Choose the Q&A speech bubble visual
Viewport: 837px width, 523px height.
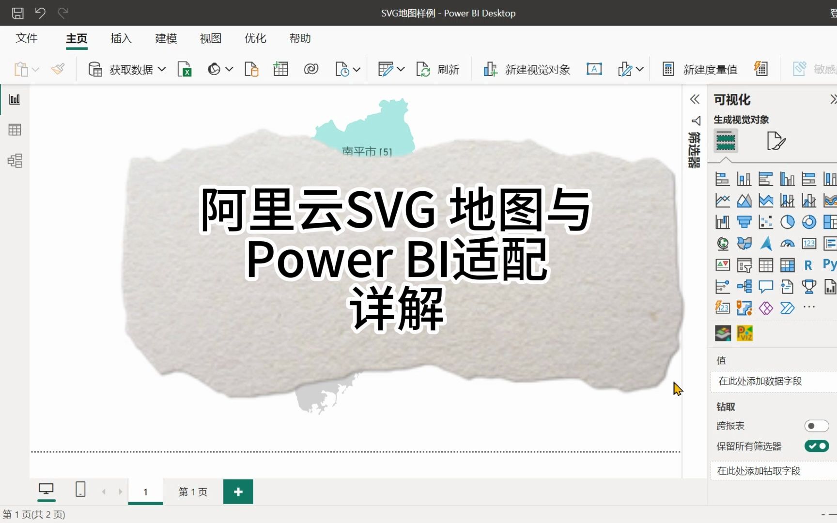tap(766, 287)
